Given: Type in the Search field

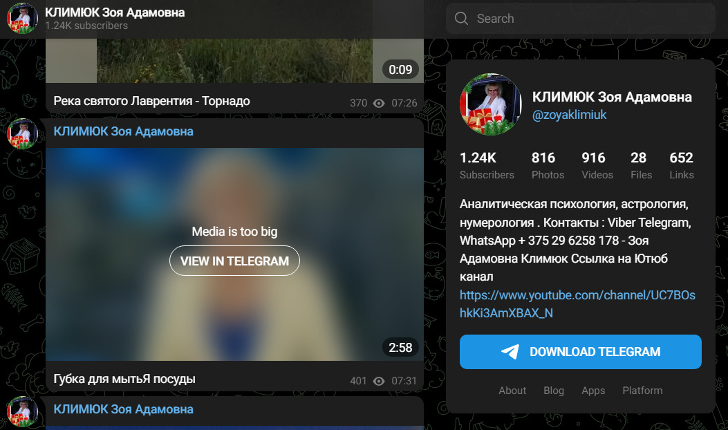Looking at the screenshot, I should (580, 19).
